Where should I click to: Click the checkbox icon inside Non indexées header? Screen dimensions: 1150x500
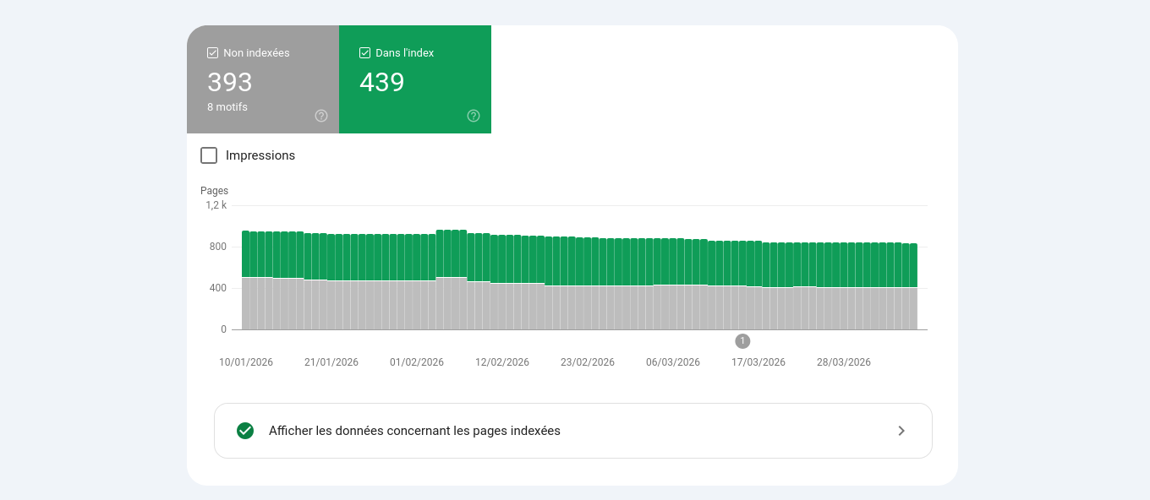point(212,52)
